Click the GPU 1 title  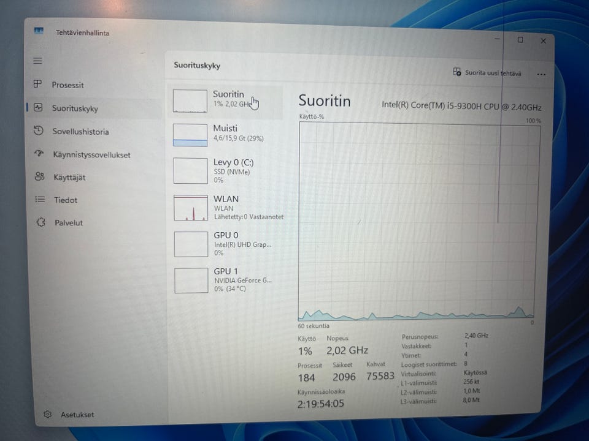(226, 271)
